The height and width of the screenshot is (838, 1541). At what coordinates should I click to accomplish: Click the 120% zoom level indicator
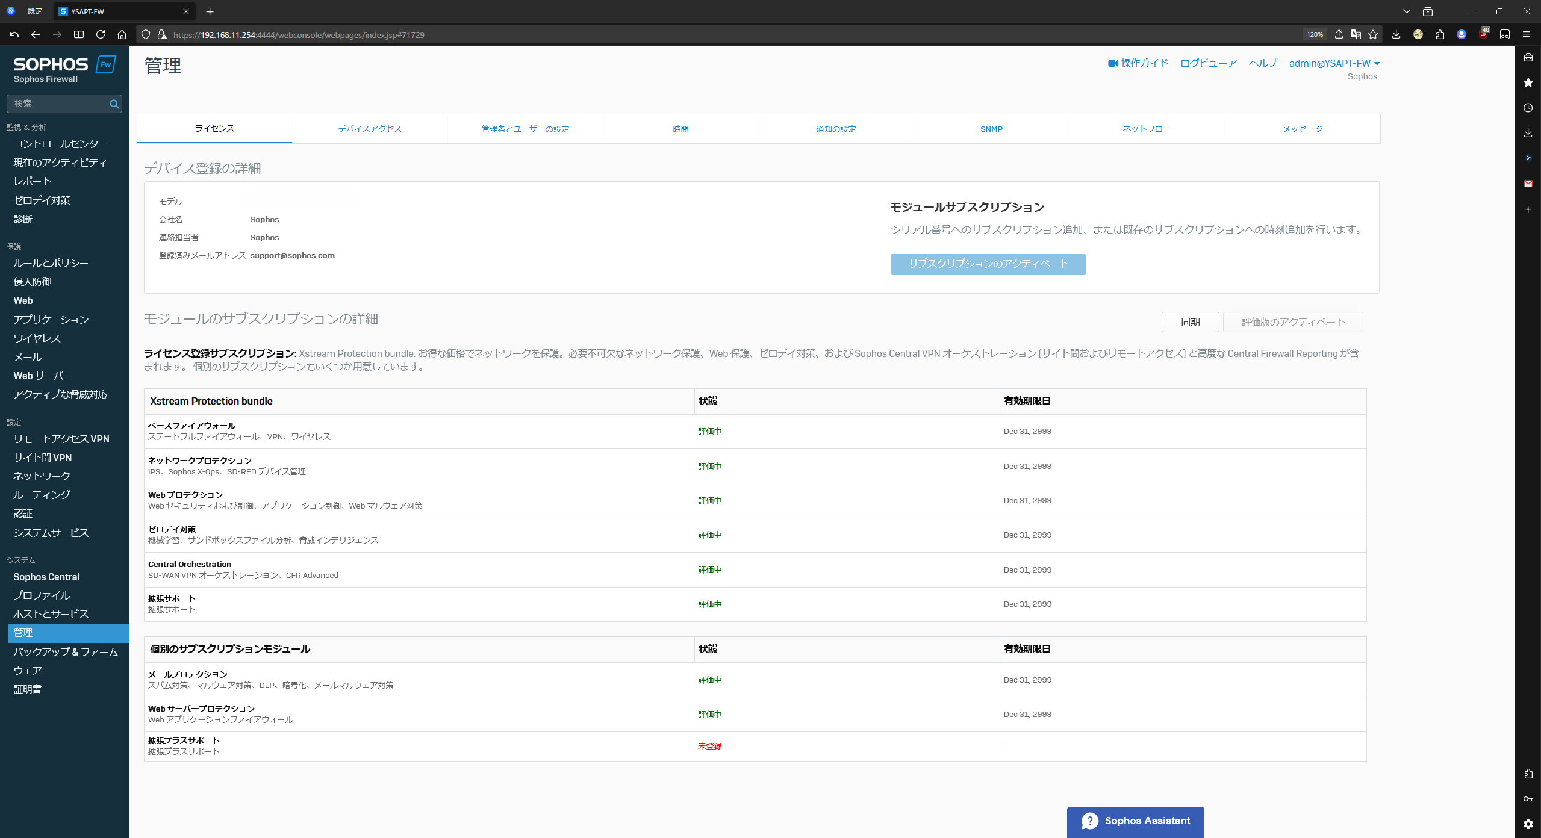pos(1314,35)
